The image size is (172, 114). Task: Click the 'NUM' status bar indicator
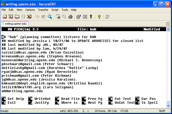[x=162, y=111]
